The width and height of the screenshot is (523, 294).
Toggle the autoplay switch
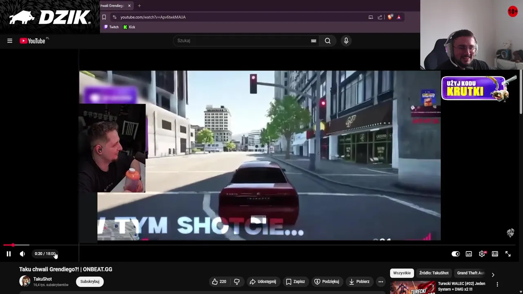[456, 254]
